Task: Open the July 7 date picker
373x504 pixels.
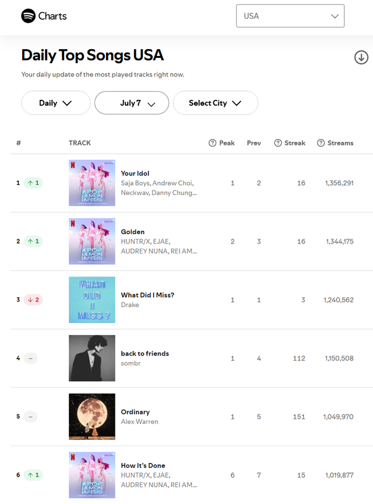Action: pos(132,103)
